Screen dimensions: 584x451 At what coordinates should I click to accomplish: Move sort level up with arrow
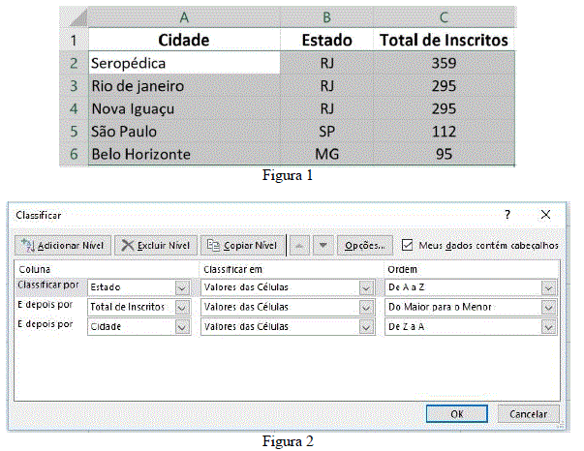pyautogui.click(x=299, y=246)
